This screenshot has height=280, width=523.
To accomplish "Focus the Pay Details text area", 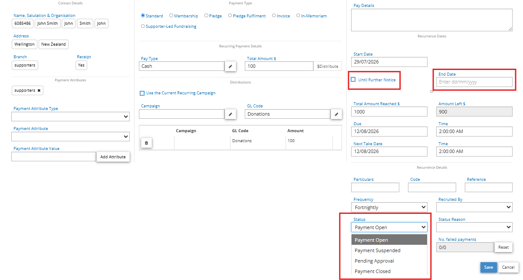I will [x=432, y=20].
